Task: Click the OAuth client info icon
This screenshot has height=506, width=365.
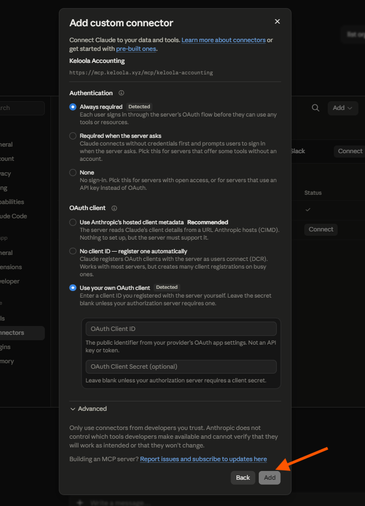Action: [x=114, y=208]
